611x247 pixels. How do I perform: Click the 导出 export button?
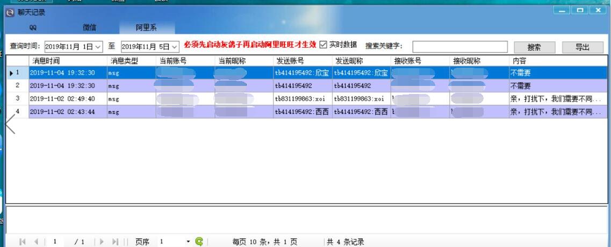tap(582, 47)
